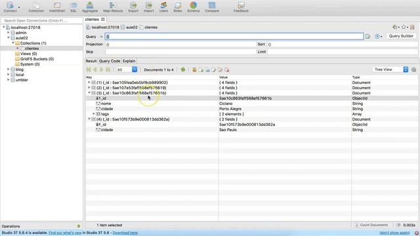Click Count Documents button
This screenshot has height=236, width=420.
point(371,225)
